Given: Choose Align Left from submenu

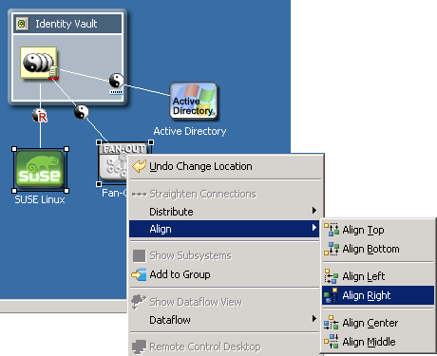Looking at the screenshot, I should click(x=378, y=276).
